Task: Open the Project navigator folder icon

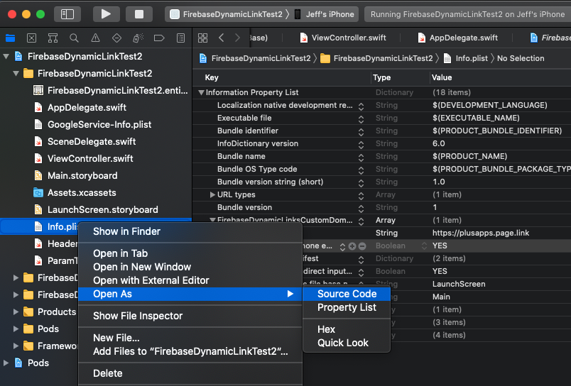Action: [10, 38]
